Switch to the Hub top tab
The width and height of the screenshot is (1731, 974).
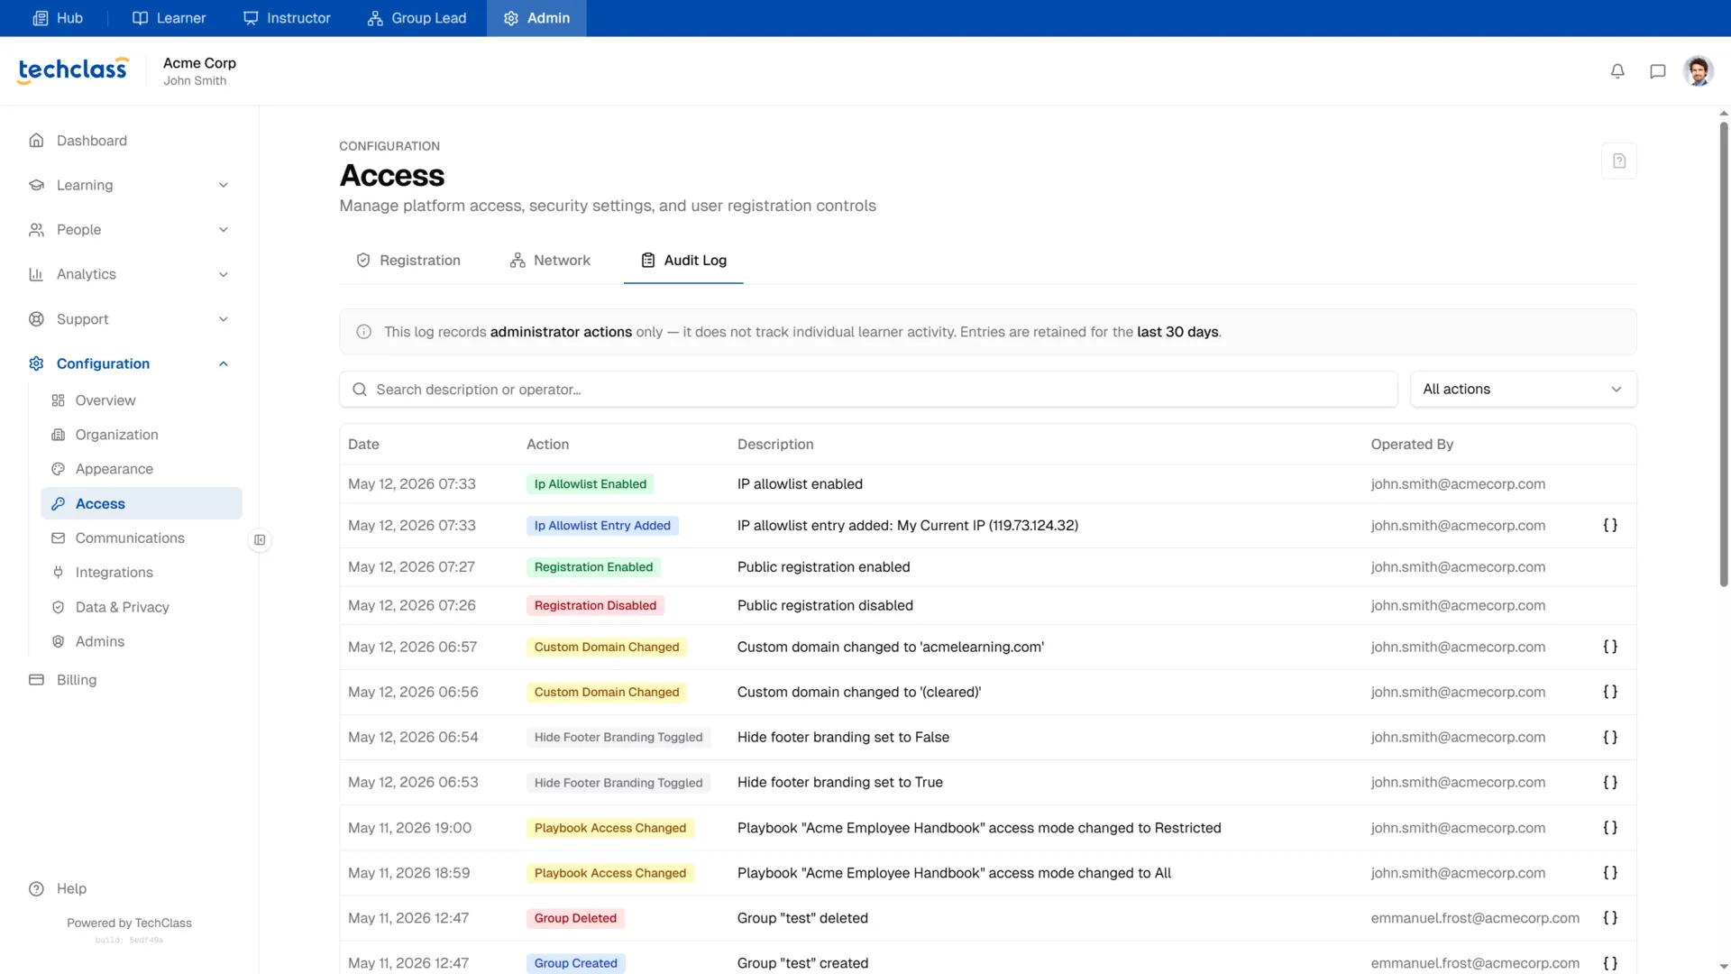point(58,18)
